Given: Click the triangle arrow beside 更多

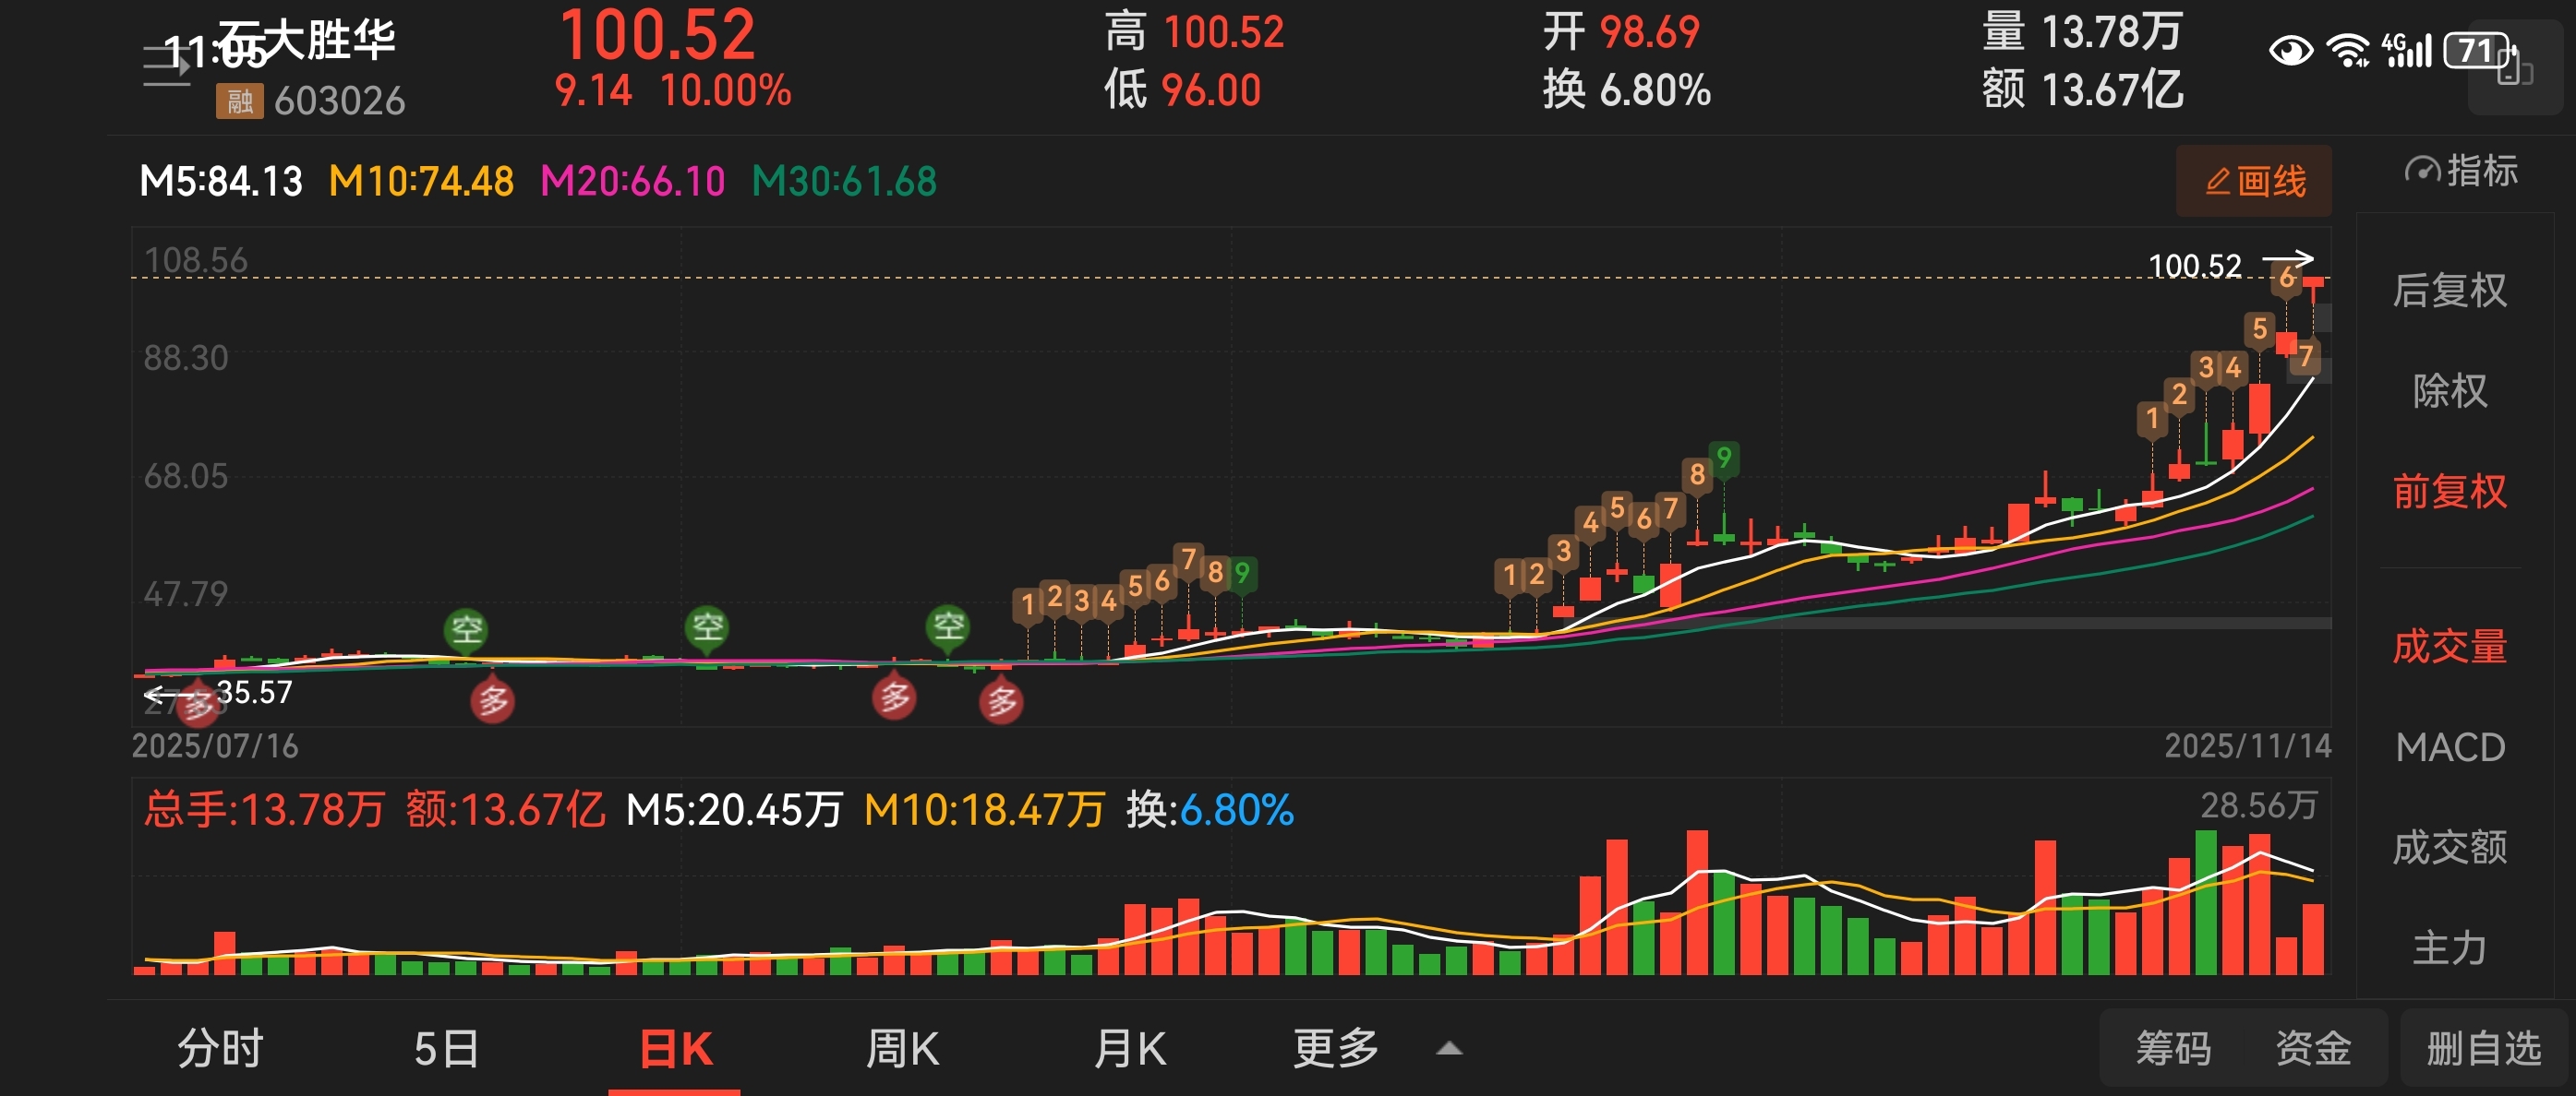Looking at the screenshot, I should [x=1449, y=1049].
